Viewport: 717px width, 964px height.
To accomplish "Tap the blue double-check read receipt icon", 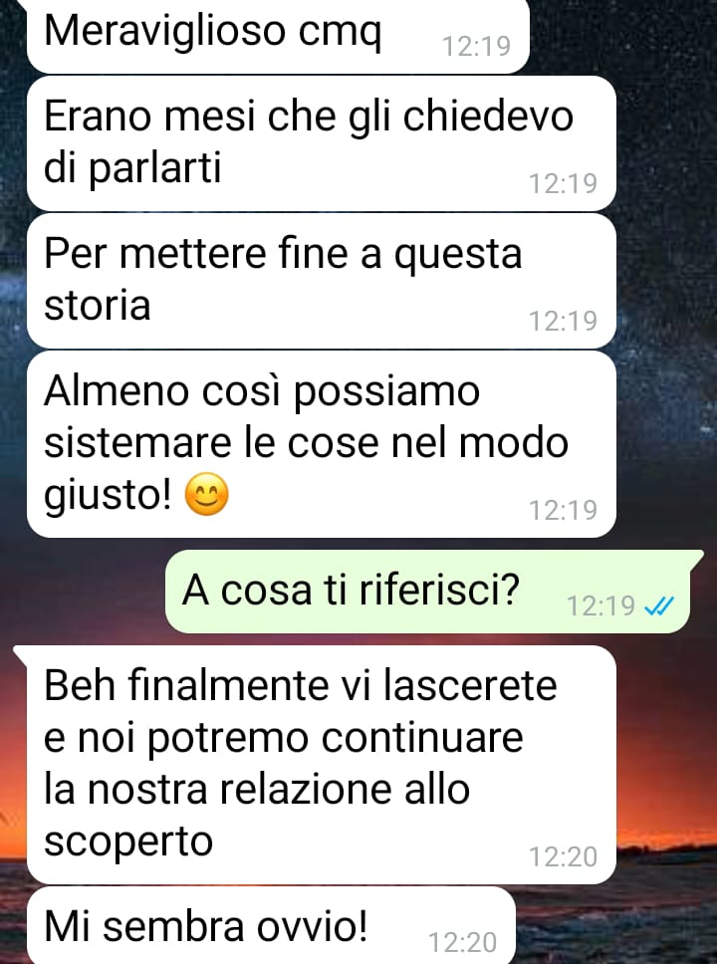I will coord(658,606).
